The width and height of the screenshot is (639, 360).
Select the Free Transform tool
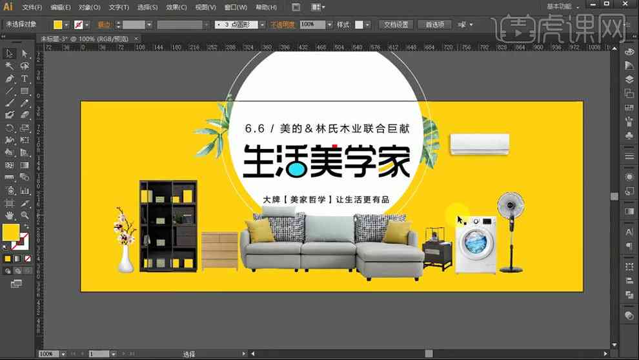point(25,140)
